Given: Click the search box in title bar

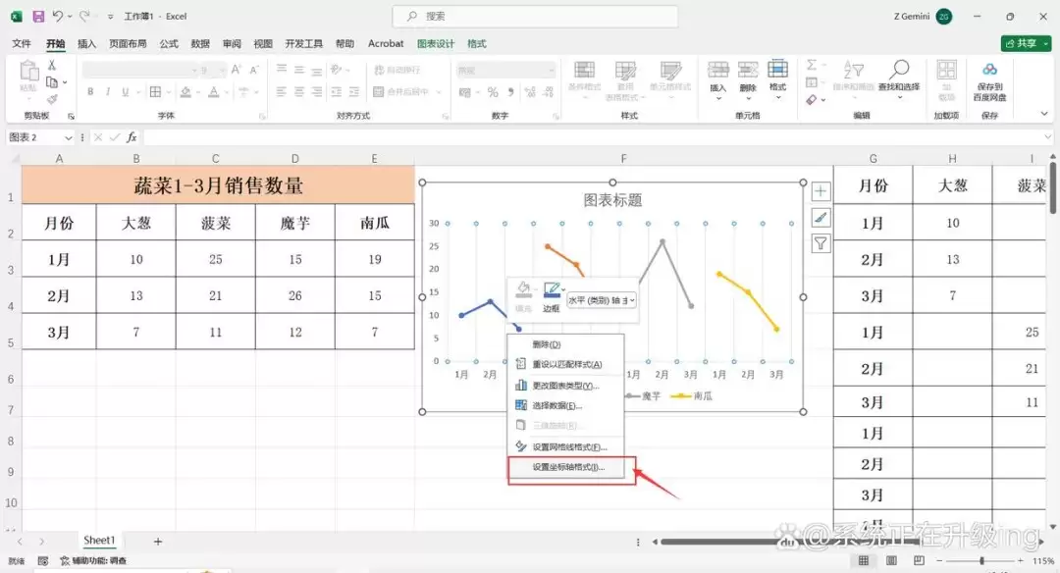Looking at the screenshot, I should [x=535, y=17].
